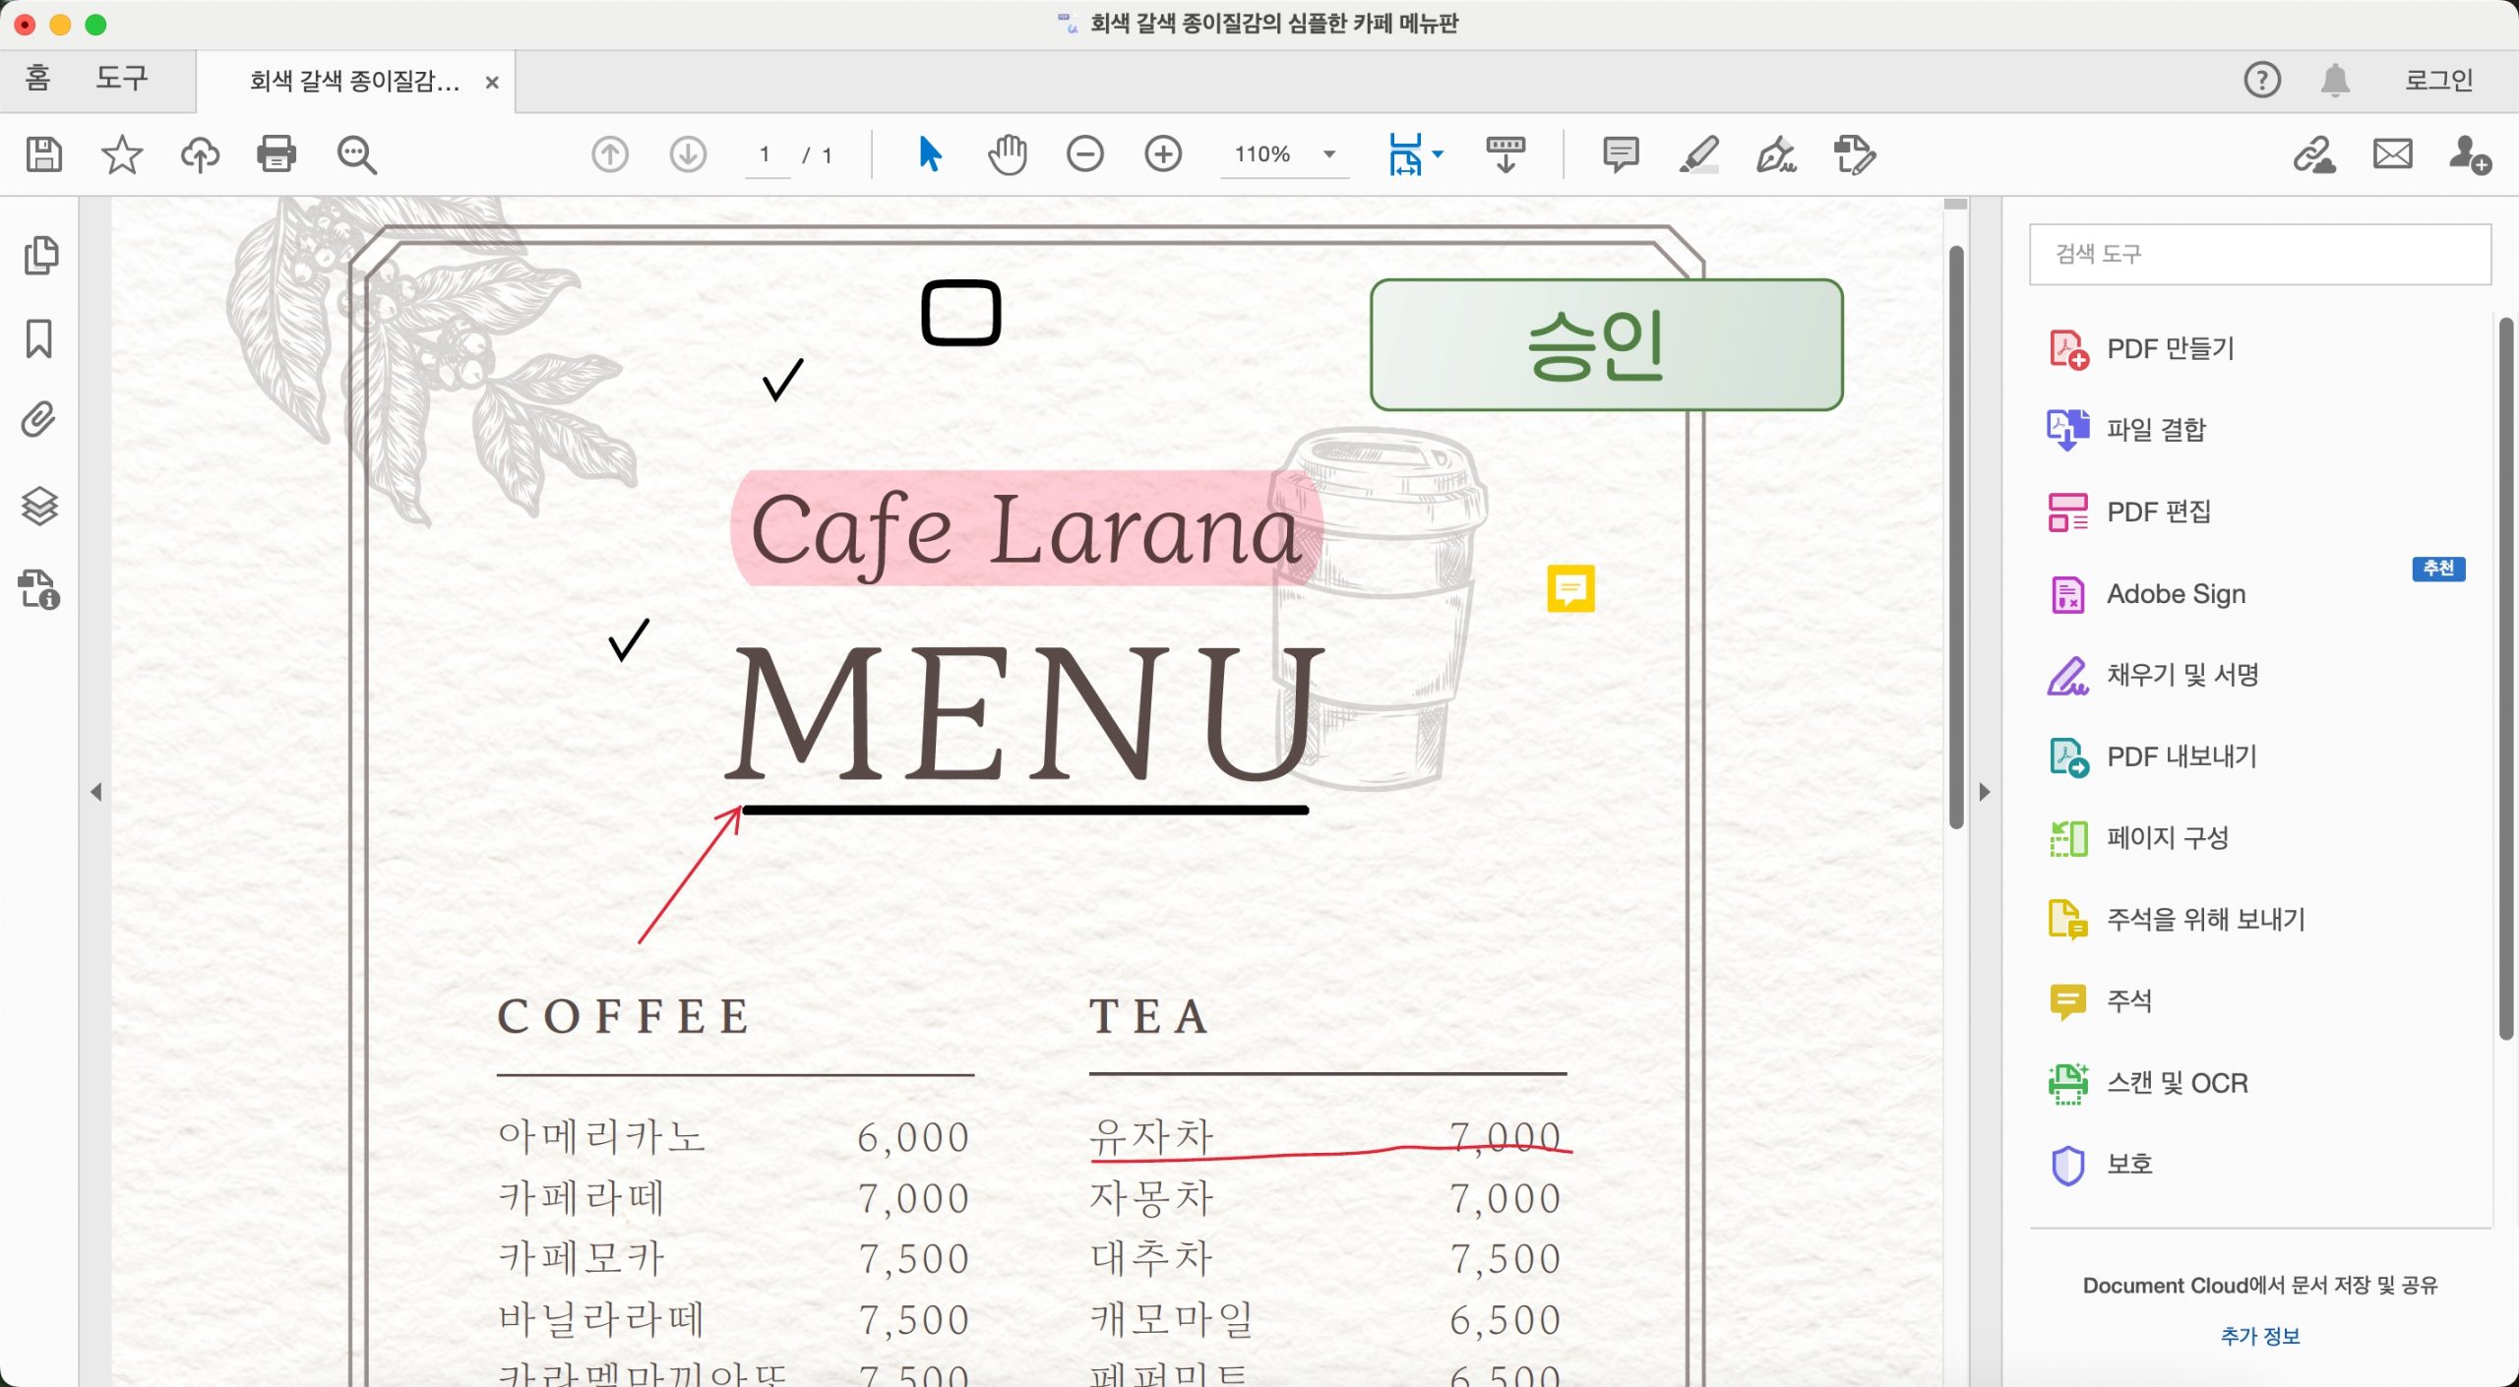Click the stamp and edit toolbar icon
Screen dimensions: 2519x1387
1855,154
